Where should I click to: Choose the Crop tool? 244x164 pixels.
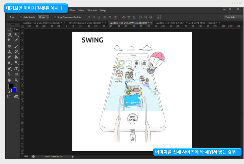9,40
